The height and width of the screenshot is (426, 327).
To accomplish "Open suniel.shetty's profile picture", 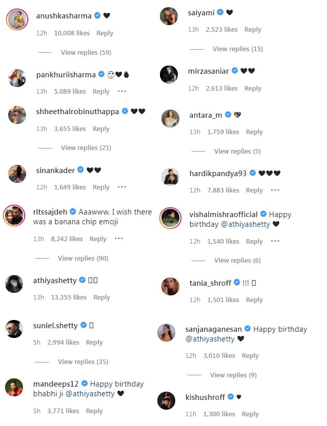I will pos(14,329).
